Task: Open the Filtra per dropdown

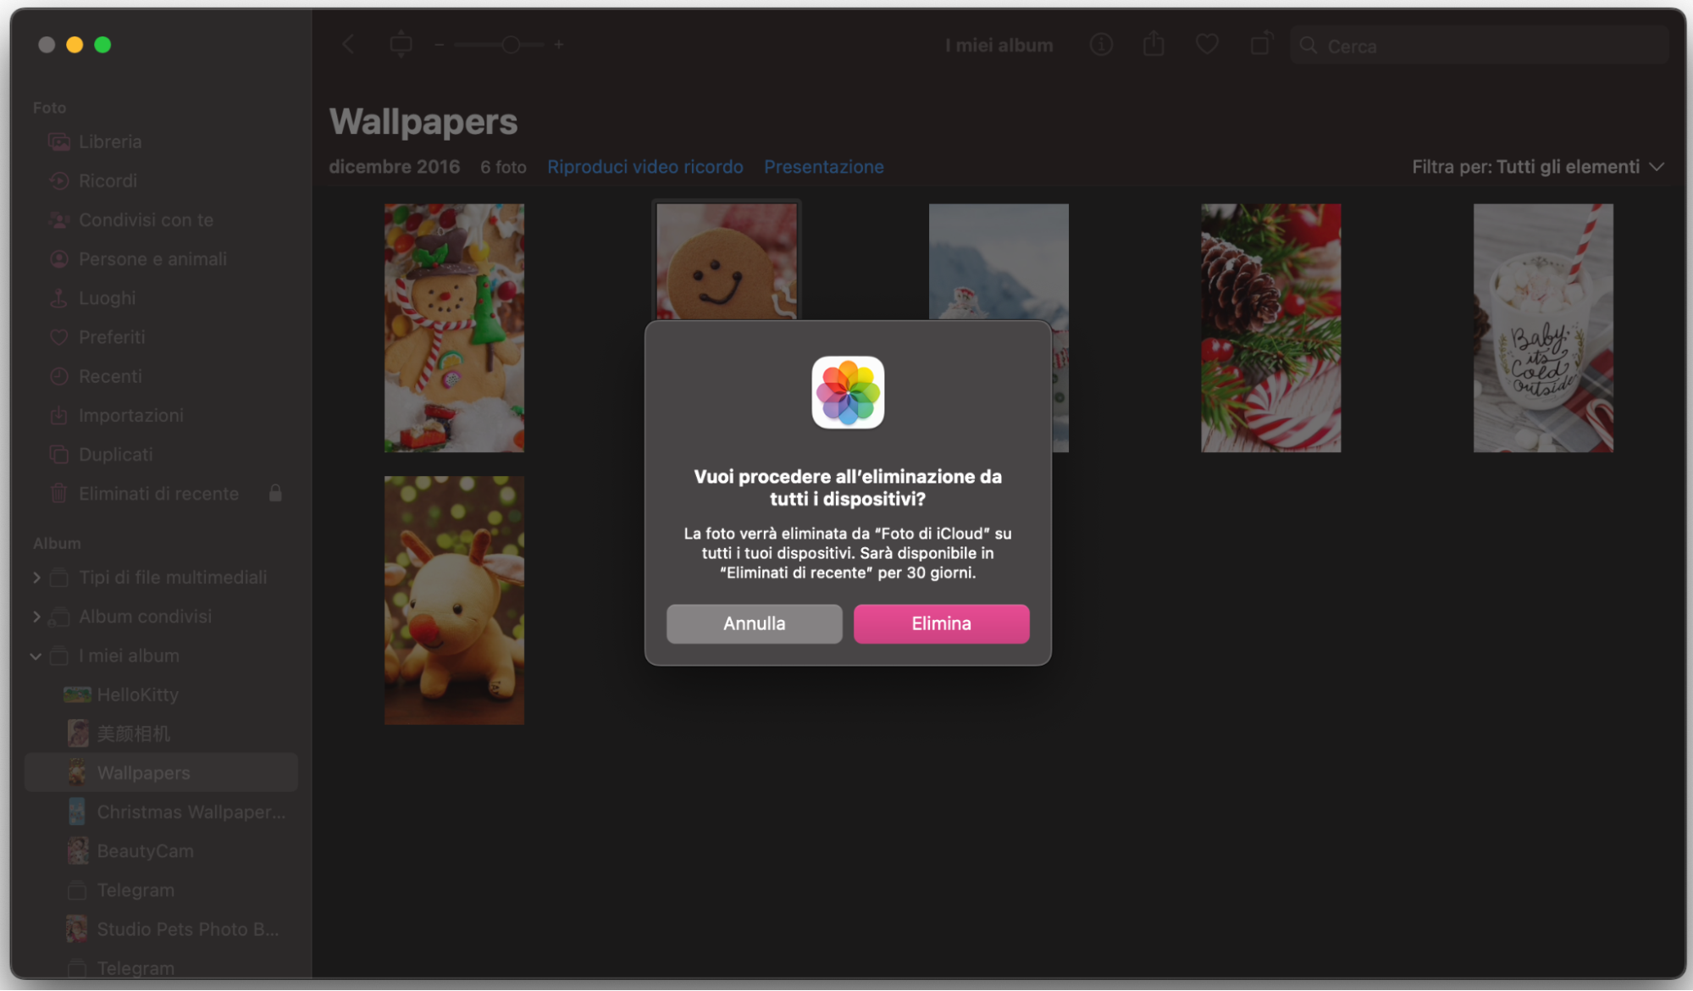Action: tap(1537, 167)
